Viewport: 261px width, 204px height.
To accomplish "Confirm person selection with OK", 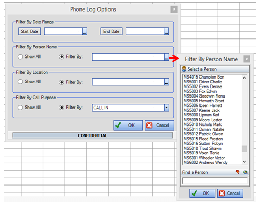I will (202, 193).
